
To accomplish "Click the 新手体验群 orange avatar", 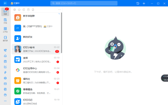I will (x=18, y=18).
